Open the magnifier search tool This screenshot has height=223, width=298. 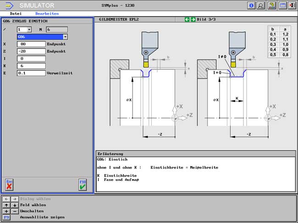click(261, 5)
